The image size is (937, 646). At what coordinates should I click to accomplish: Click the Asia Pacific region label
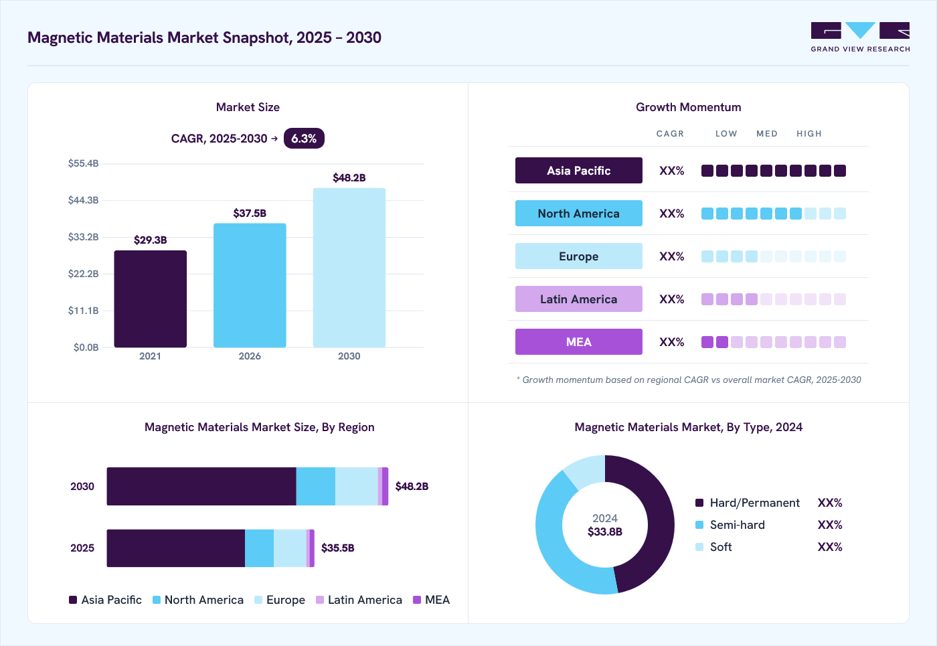click(579, 171)
